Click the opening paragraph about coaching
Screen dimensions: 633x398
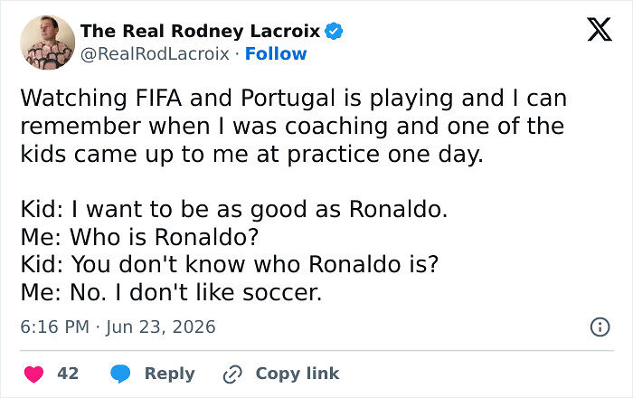click(x=294, y=127)
